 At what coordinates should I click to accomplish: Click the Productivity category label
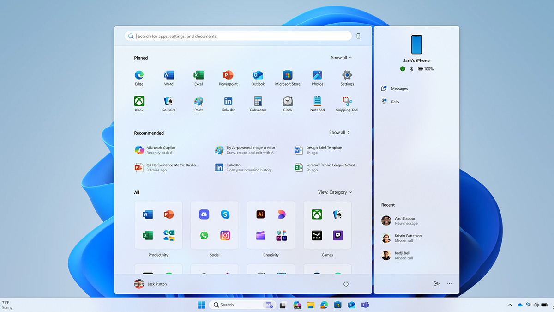click(x=158, y=255)
